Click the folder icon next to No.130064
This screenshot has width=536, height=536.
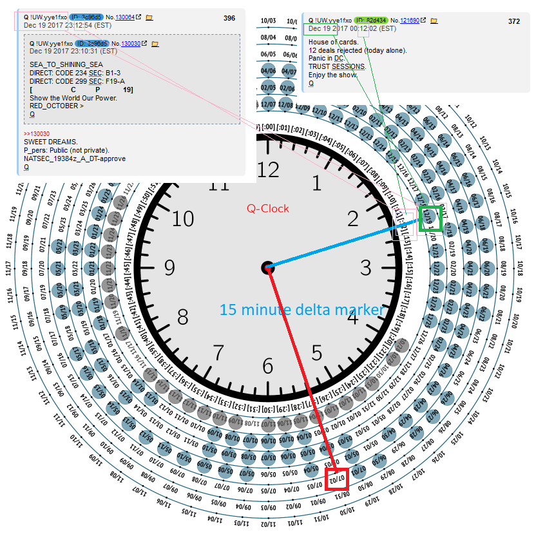(149, 17)
